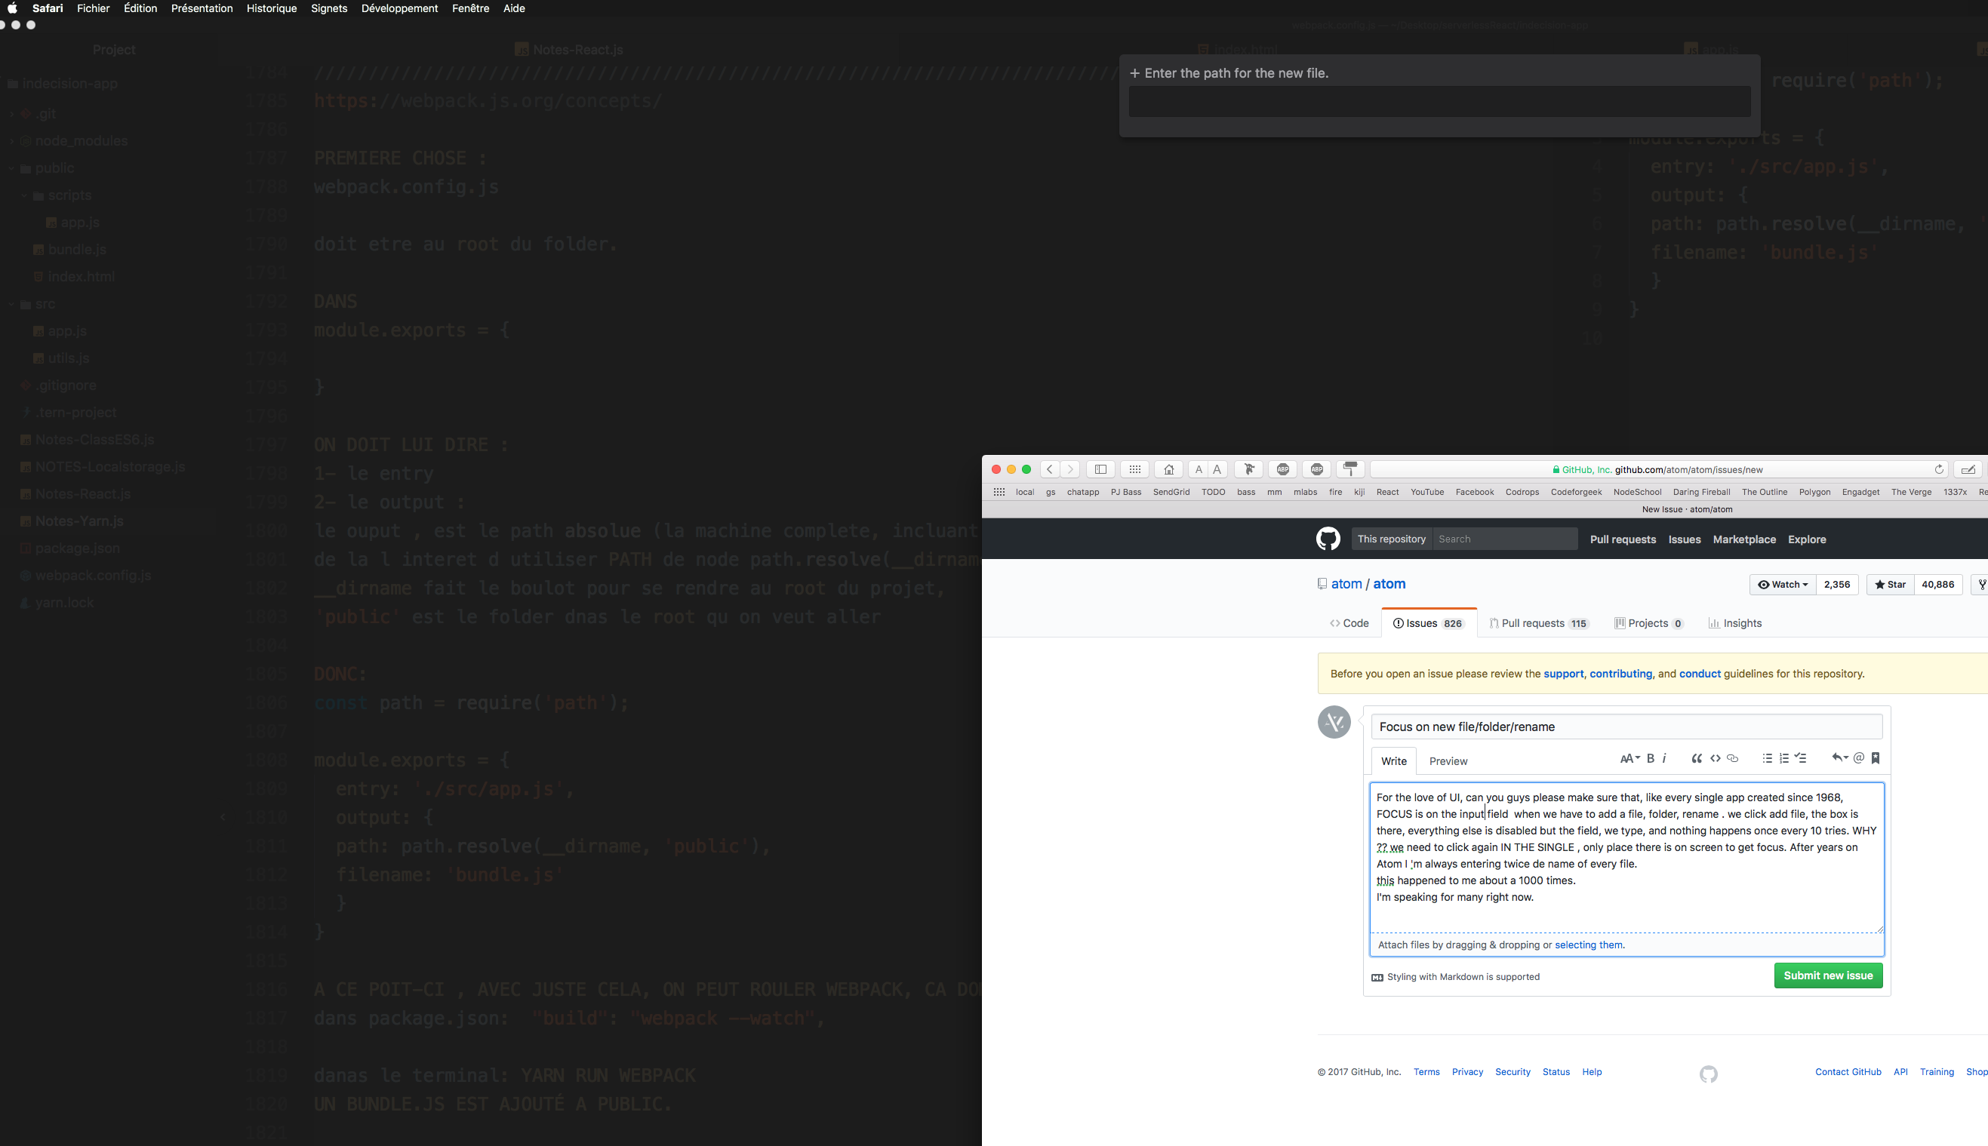
Task: Star the atom repository
Action: point(1891,585)
